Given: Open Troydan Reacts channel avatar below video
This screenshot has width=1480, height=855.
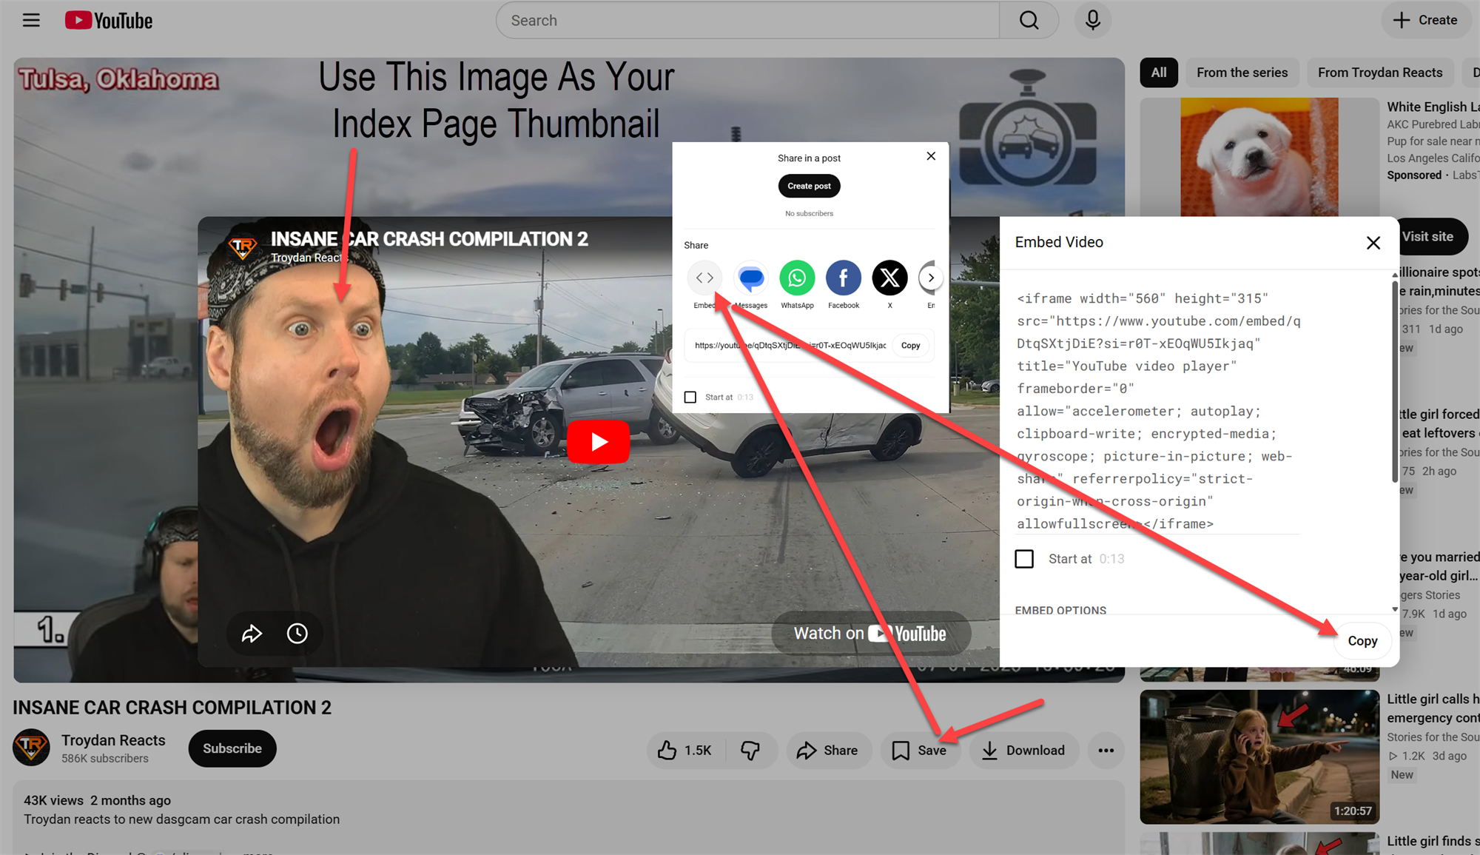Looking at the screenshot, I should click(31, 748).
